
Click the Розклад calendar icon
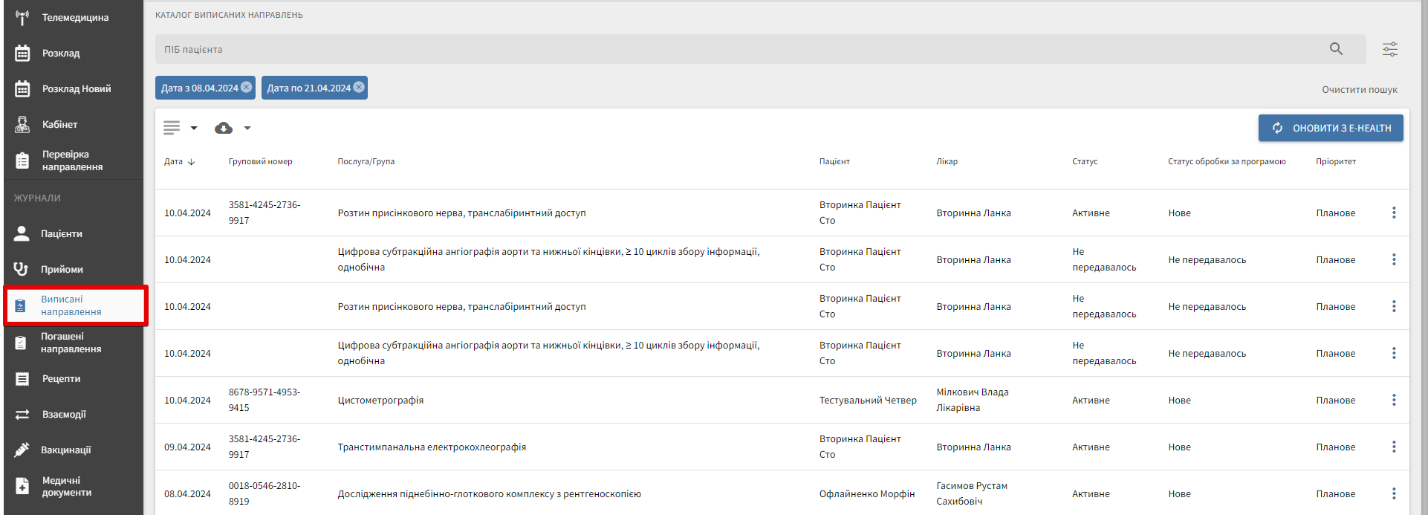click(22, 53)
